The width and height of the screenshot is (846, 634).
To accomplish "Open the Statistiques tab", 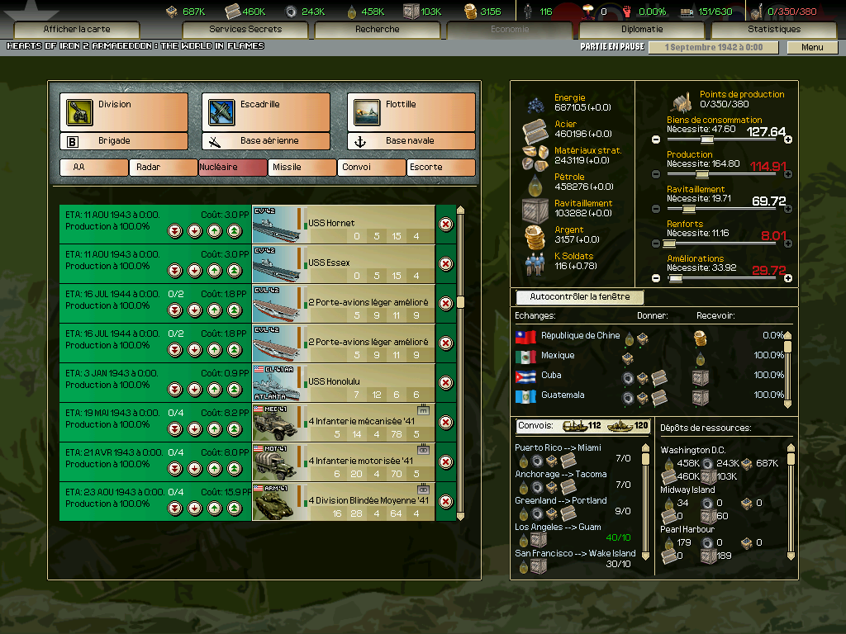I will [x=774, y=29].
